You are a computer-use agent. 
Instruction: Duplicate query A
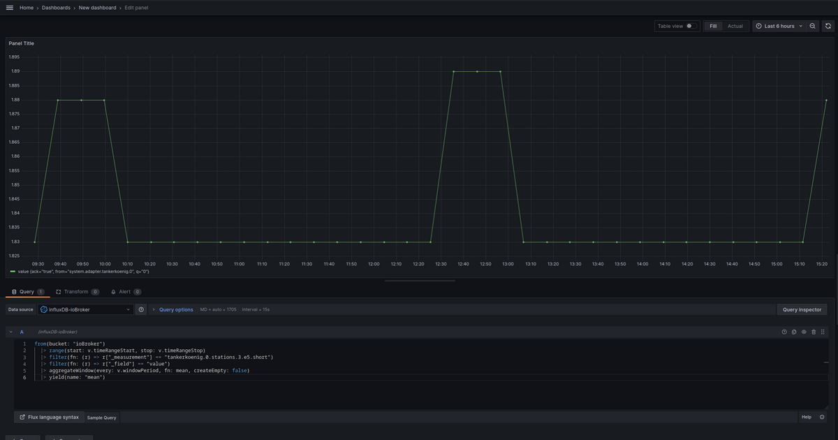794,332
